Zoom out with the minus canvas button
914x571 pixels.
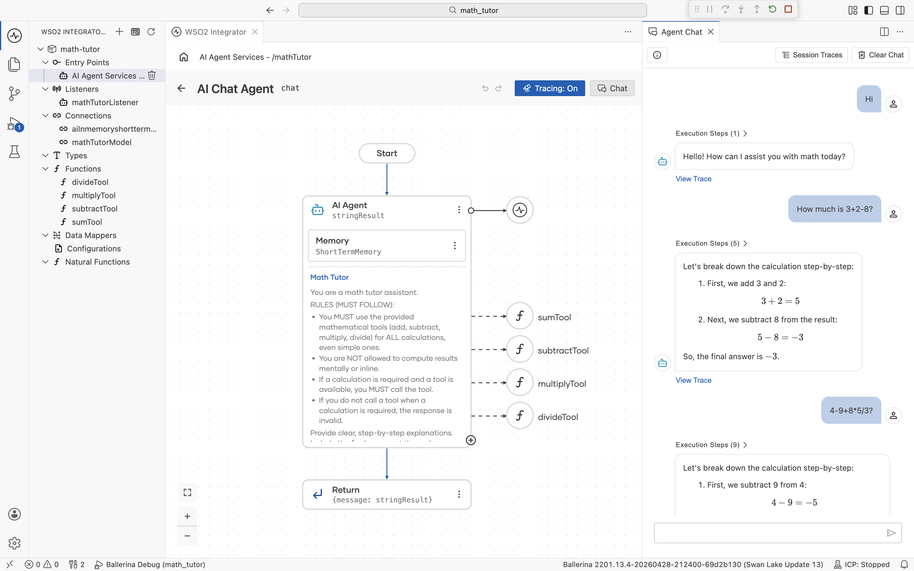pos(187,536)
